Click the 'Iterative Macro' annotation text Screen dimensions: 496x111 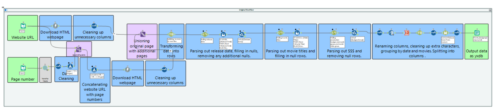pos(45,79)
